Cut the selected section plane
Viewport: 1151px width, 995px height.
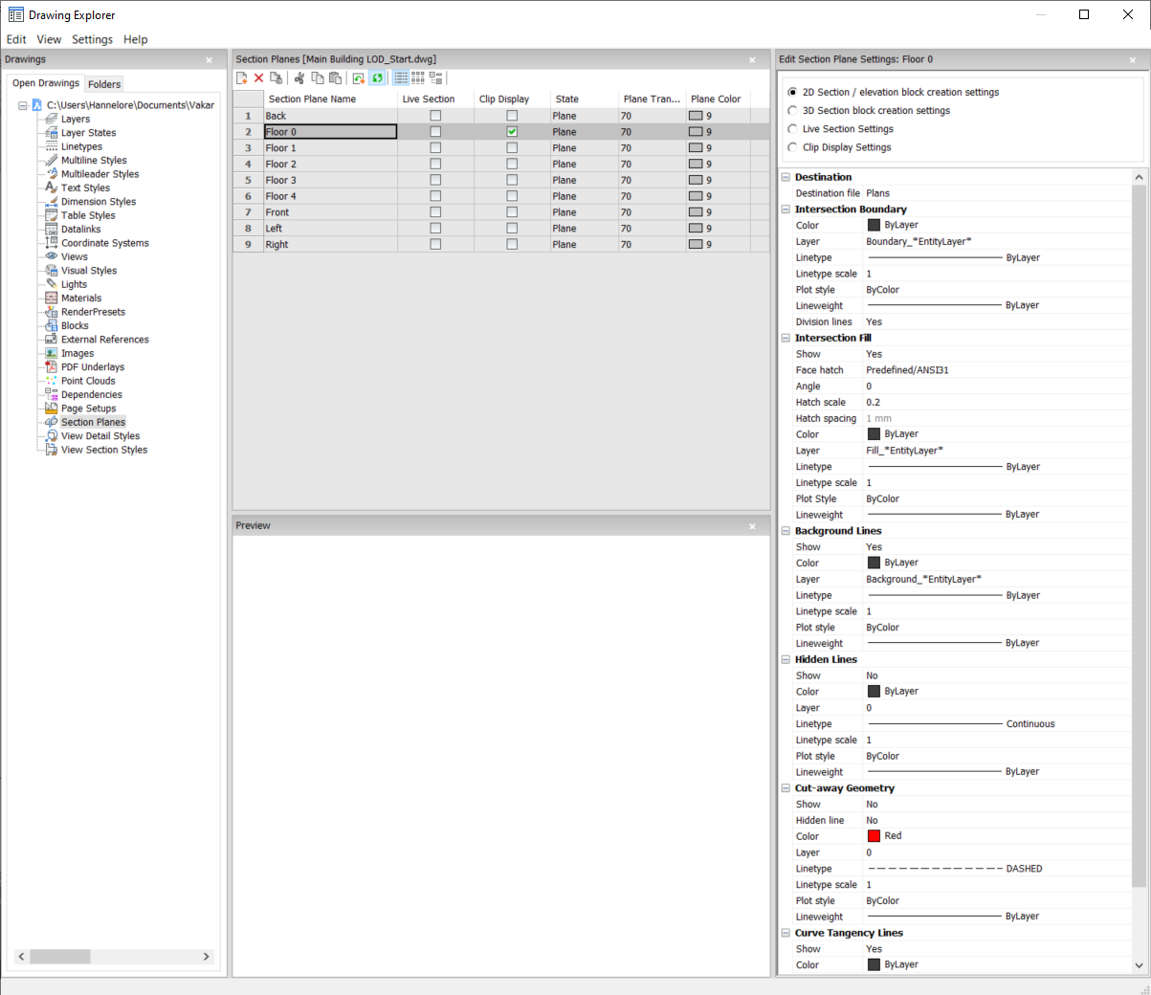(299, 77)
